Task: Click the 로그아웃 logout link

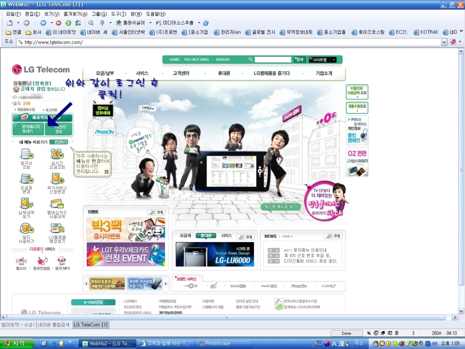Action: 51,110
